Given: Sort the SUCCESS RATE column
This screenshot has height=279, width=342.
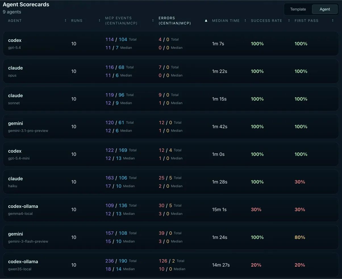Looking at the screenshot, I should coord(289,20).
